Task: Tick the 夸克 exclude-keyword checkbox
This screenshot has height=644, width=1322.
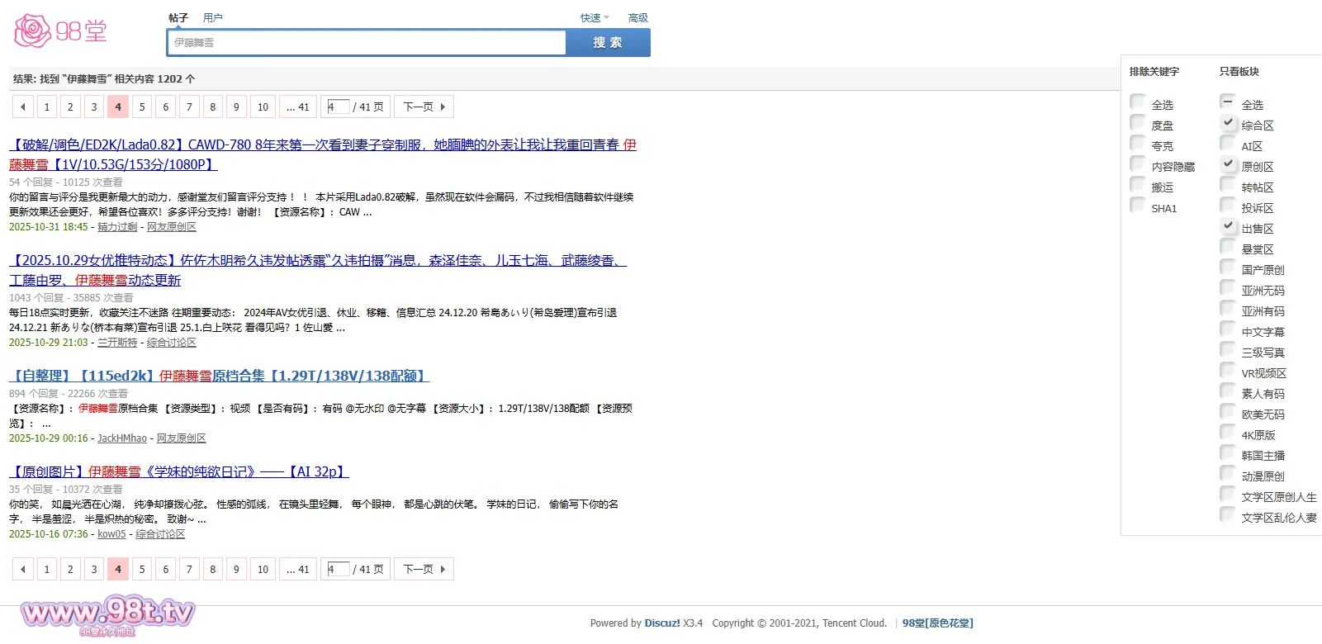Action: click(x=1138, y=144)
